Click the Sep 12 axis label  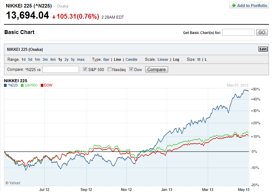(86, 190)
